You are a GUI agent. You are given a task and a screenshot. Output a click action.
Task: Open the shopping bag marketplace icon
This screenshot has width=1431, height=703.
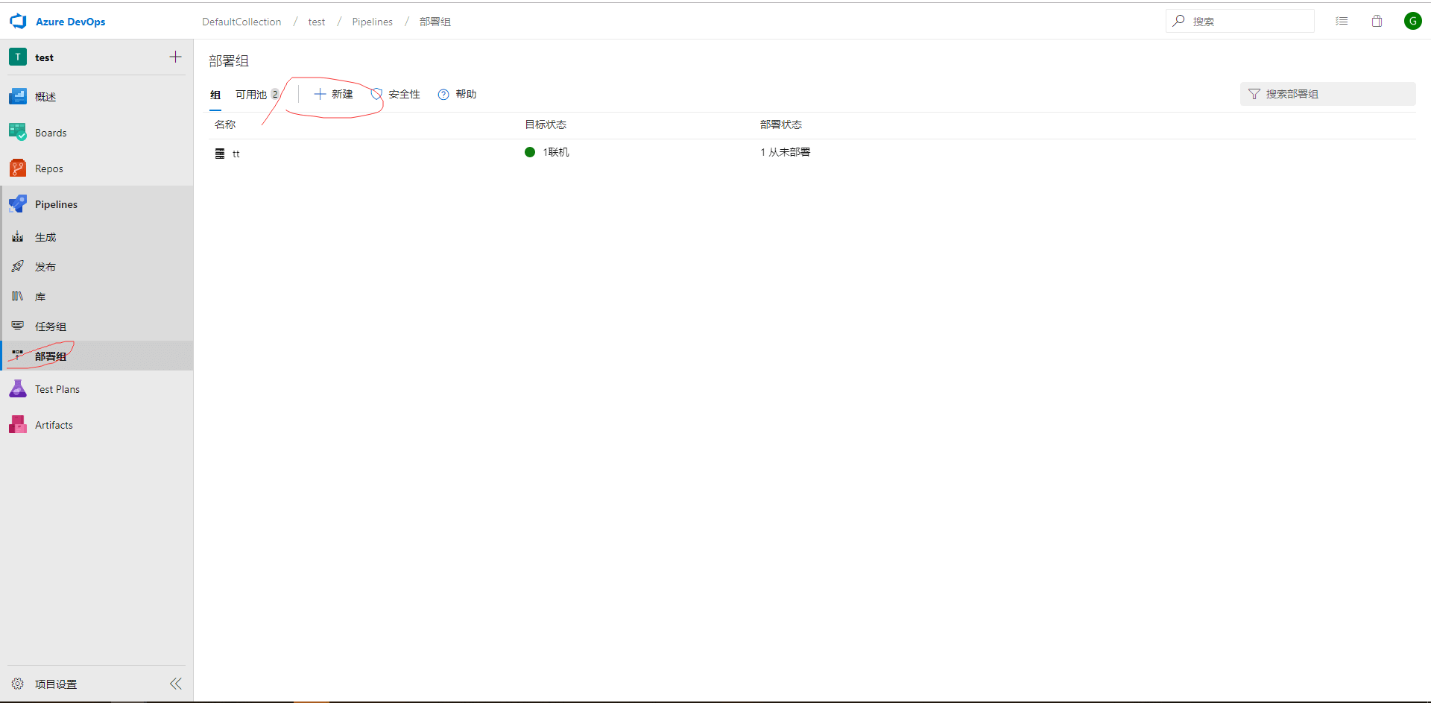tap(1377, 21)
